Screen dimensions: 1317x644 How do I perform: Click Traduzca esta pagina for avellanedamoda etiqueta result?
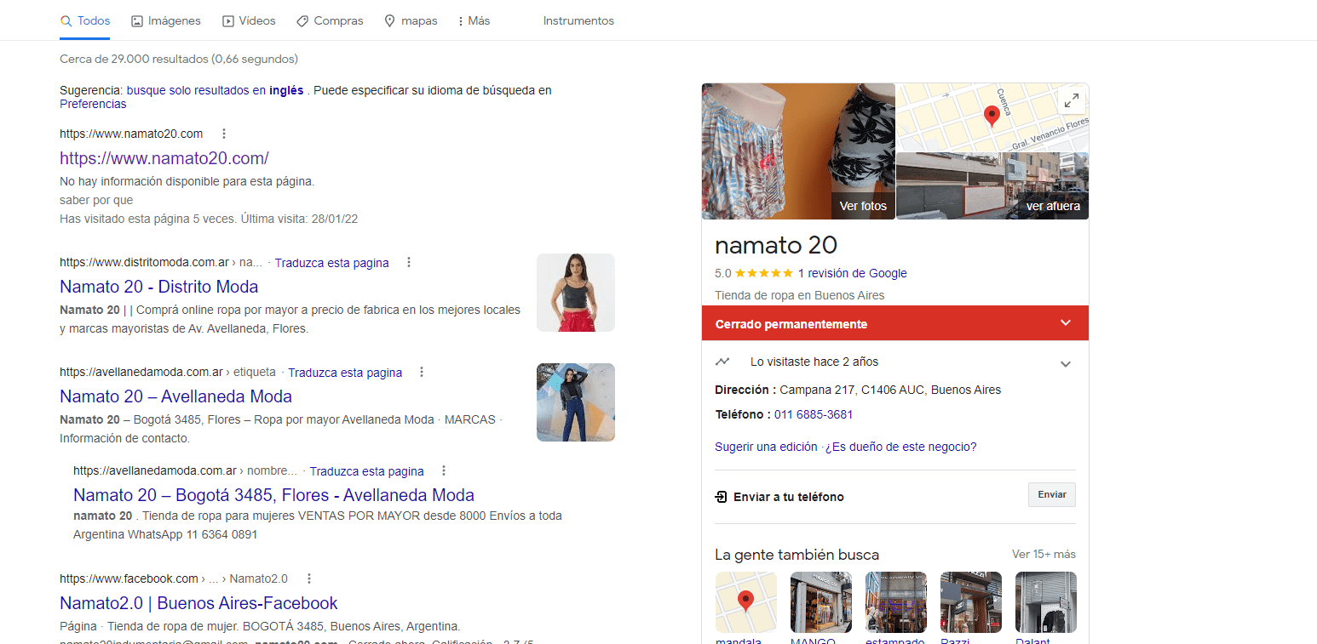(345, 373)
